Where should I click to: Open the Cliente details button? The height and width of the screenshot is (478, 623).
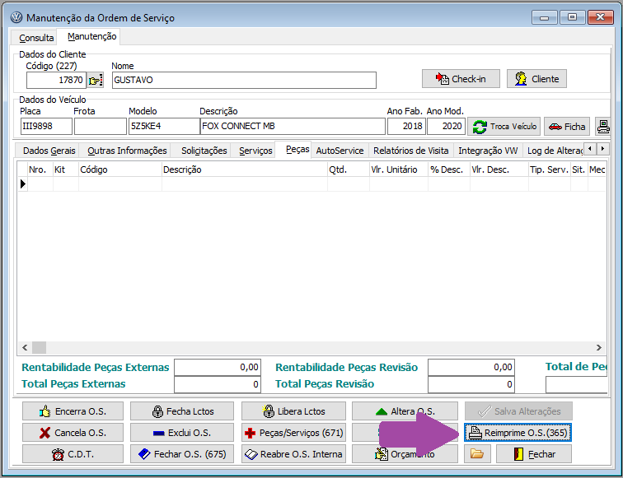click(x=536, y=79)
